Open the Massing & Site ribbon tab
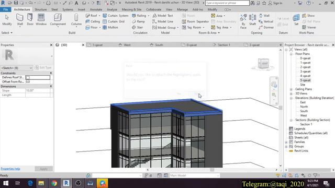This screenshot has width=335, height=188. (x=131, y=9)
